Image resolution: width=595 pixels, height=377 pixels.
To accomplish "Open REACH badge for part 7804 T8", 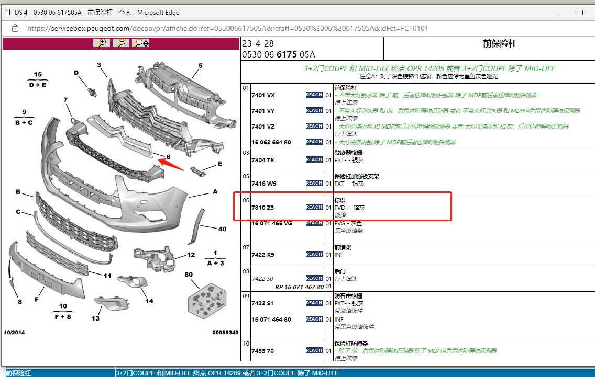I will click(x=314, y=159).
